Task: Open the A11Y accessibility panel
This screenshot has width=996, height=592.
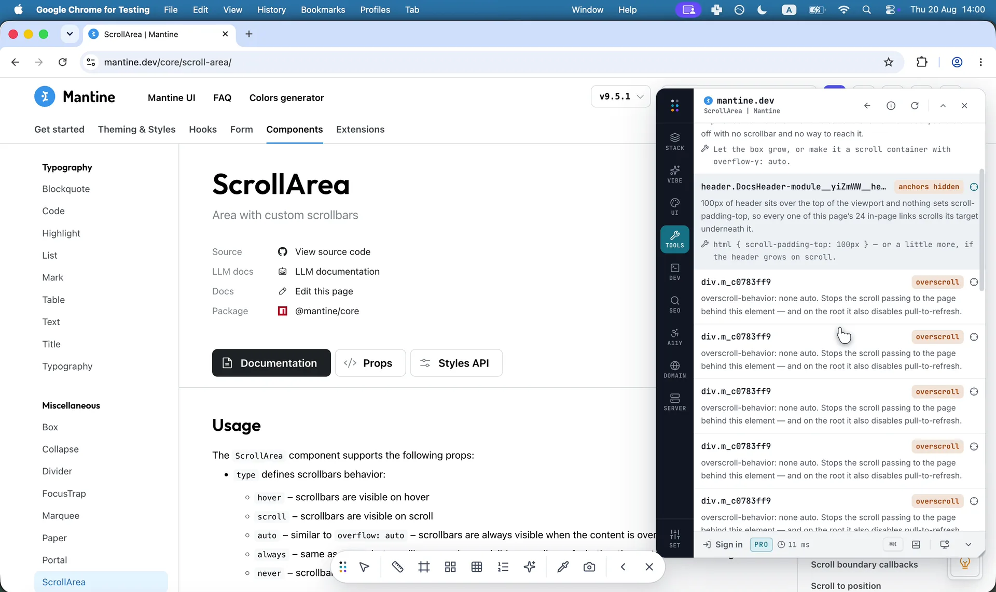Action: [674, 337]
